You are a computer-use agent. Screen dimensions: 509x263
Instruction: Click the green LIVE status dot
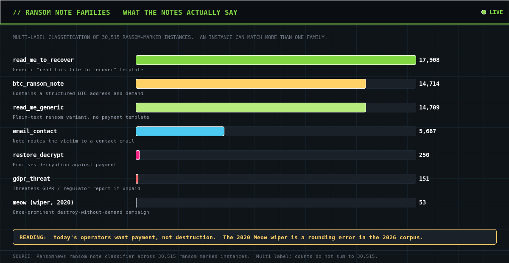click(x=484, y=12)
